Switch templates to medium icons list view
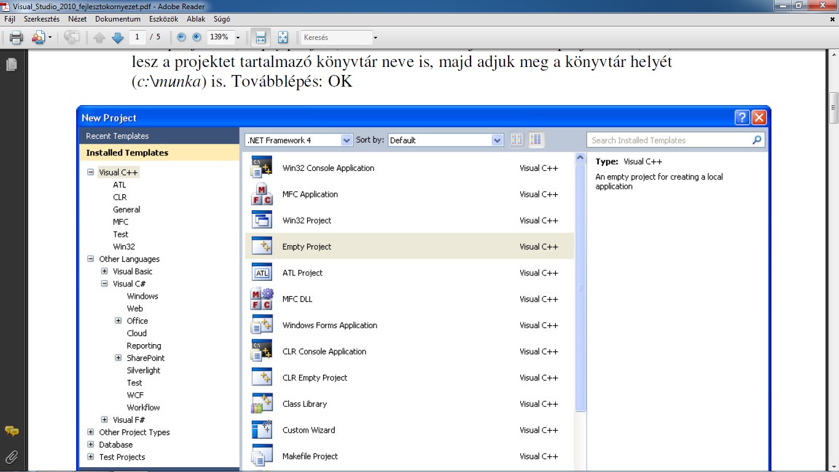Image resolution: width=839 pixels, height=472 pixels. click(536, 140)
